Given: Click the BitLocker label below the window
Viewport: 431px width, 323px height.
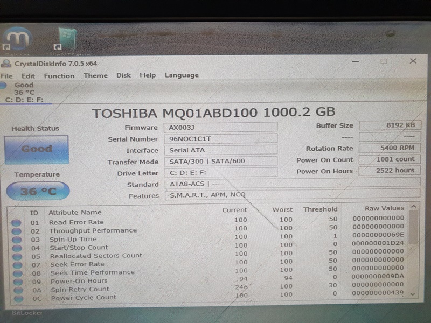Looking at the screenshot, I should (x=27, y=313).
